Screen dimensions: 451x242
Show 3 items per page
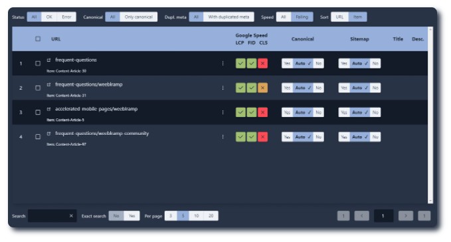171,216
